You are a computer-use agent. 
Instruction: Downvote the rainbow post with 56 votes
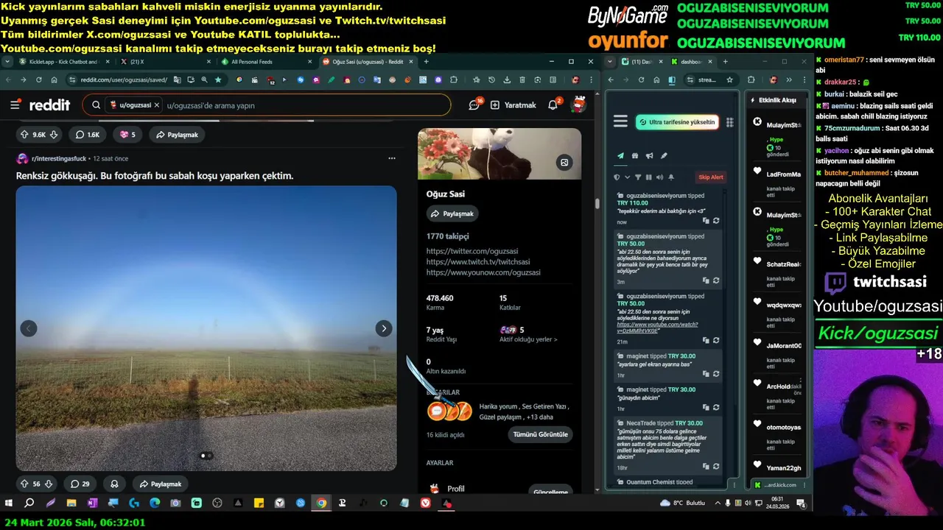pos(49,484)
